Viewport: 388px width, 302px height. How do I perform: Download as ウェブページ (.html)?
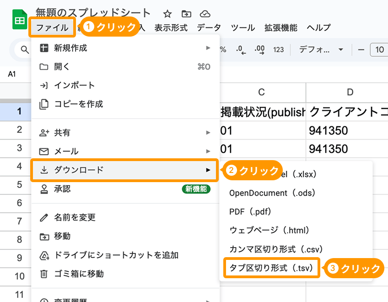coord(296,230)
